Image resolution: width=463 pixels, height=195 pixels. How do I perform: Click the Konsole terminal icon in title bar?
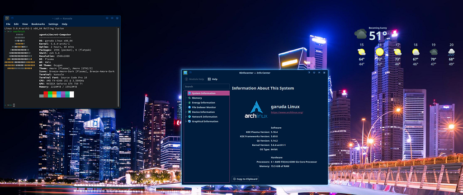click(x=8, y=18)
